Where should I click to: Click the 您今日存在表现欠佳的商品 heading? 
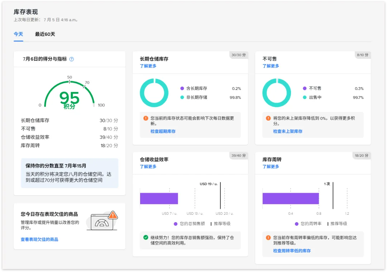(x=49, y=214)
